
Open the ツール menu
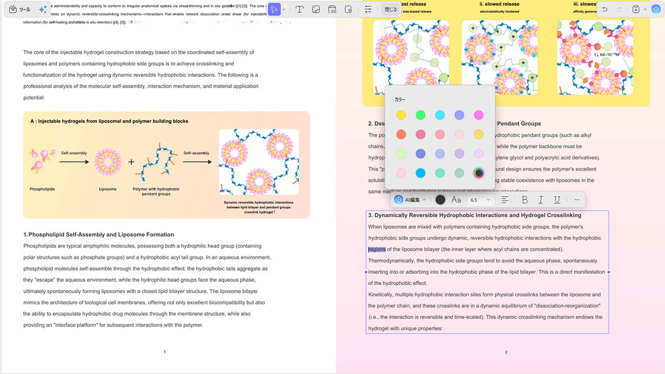point(20,9)
